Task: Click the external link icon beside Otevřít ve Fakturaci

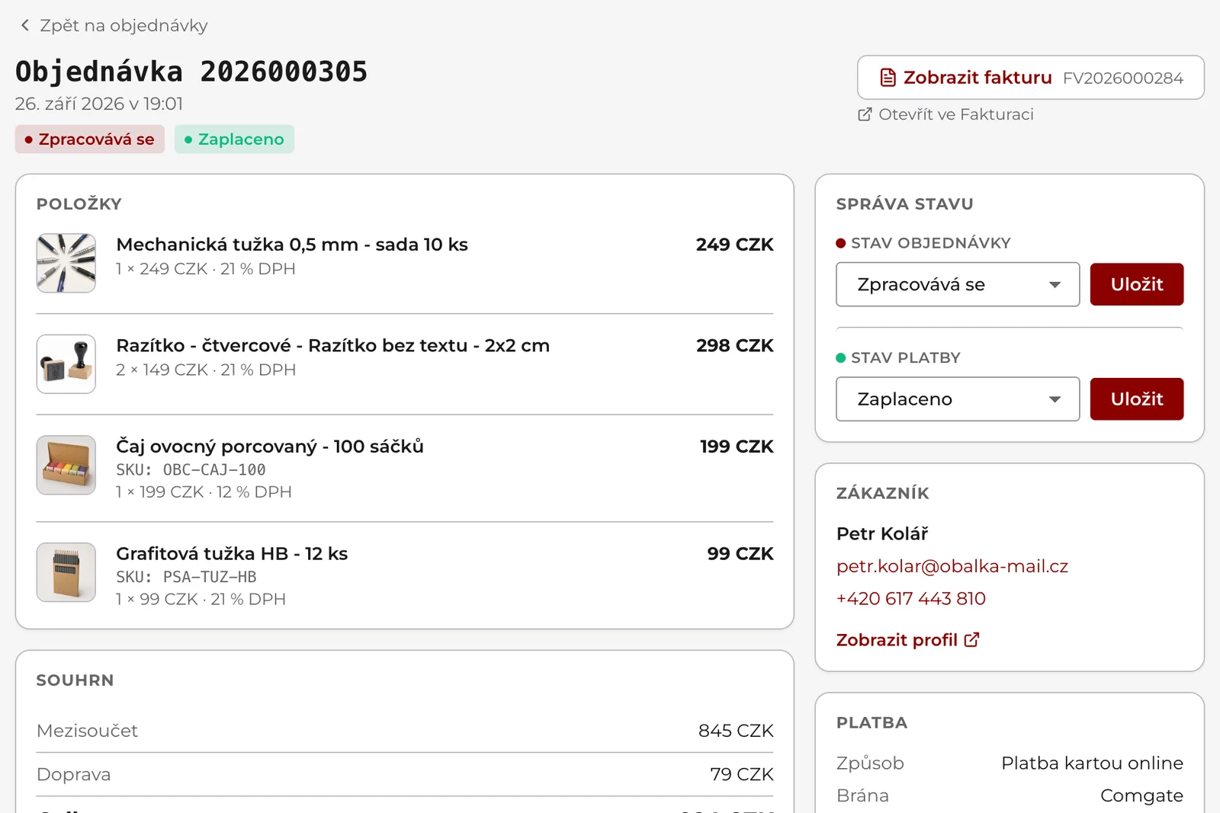Action: 865,114
